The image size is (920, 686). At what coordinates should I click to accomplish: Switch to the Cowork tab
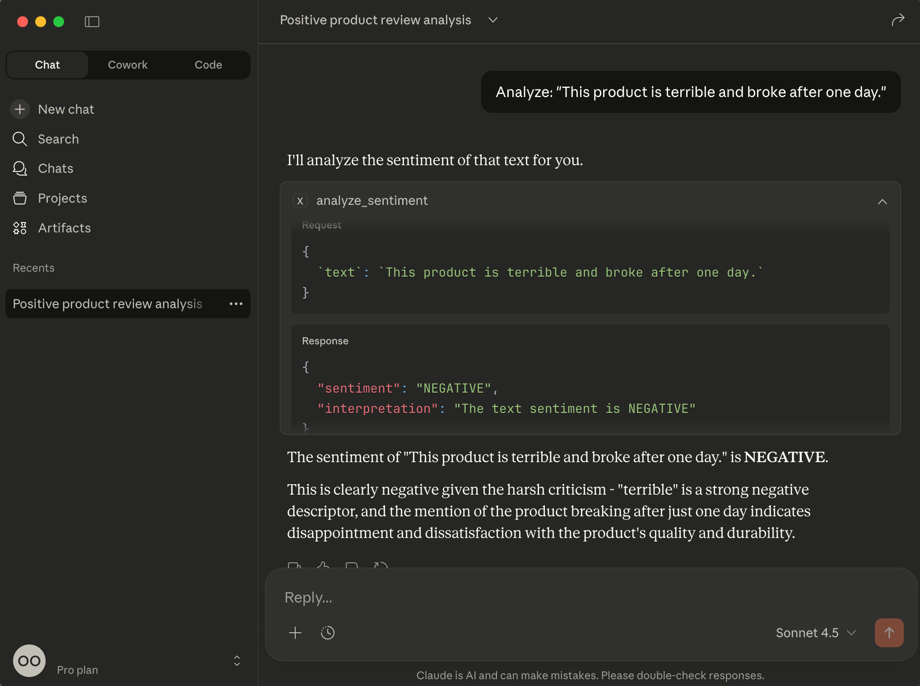pyautogui.click(x=128, y=65)
